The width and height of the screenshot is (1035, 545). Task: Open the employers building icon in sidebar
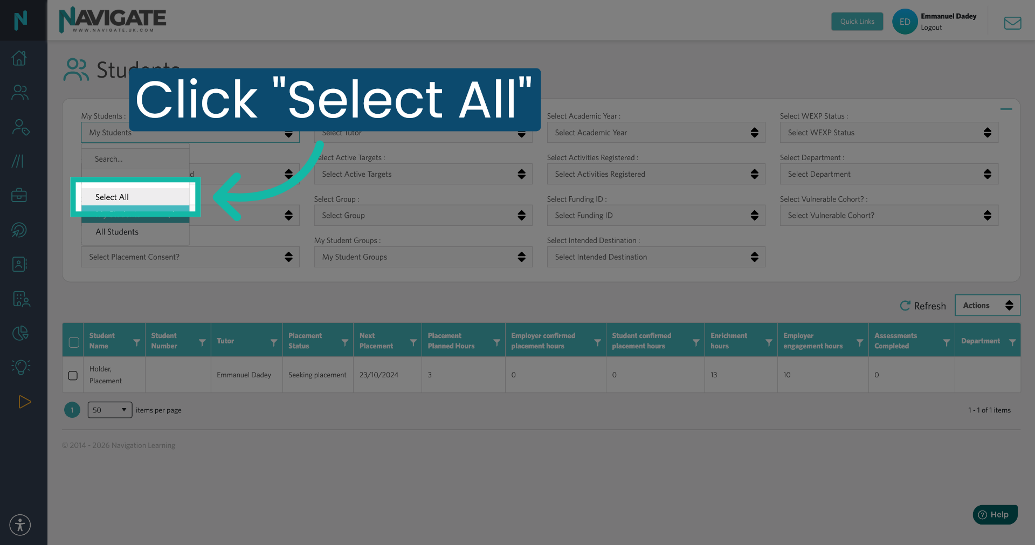(x=22, y=299)
